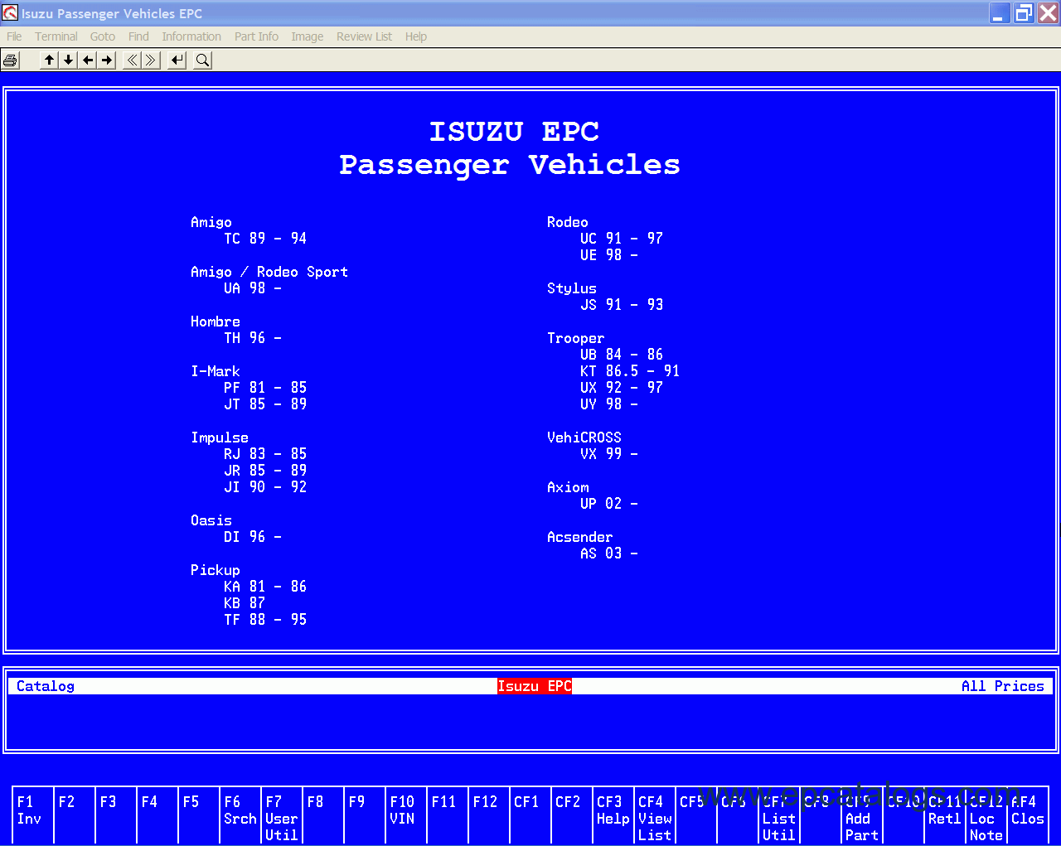The width and height of the screenshot is (1061, 846).
Task: Select Trooper UX 92 - 97
Action: click(622, 388)
